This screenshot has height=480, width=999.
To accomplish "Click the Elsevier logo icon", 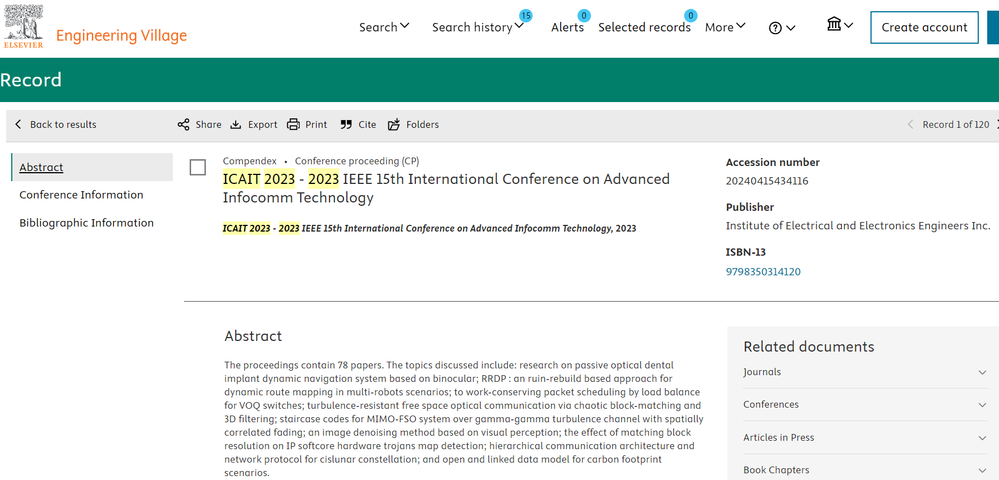I will click(x=24, y=26).
